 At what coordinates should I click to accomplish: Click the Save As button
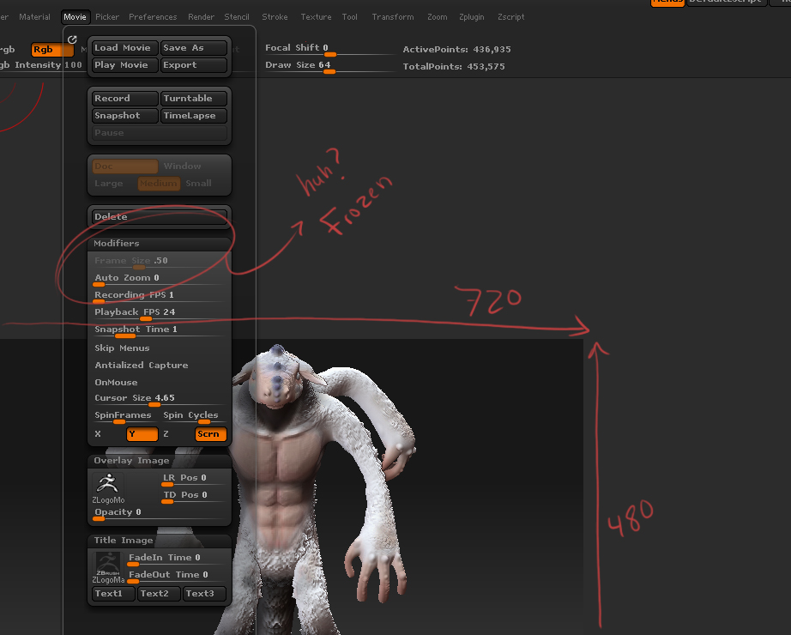coord(194,48)
